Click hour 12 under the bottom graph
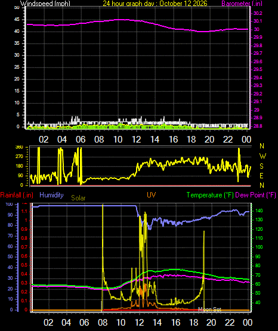278x331 pixels. click(x=139, y=323)
